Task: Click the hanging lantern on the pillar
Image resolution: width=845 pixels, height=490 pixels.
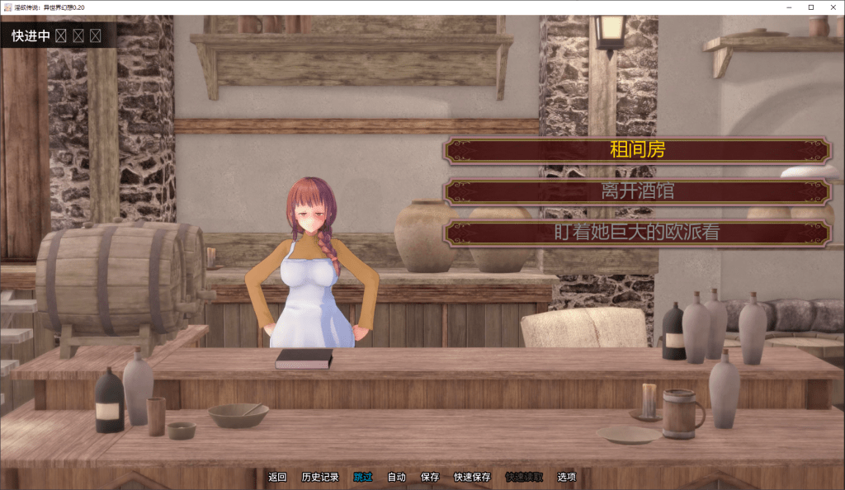Action: coord(611,33)
